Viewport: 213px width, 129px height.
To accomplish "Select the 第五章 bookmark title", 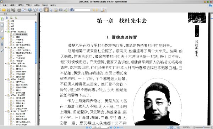I will [17, 95].
